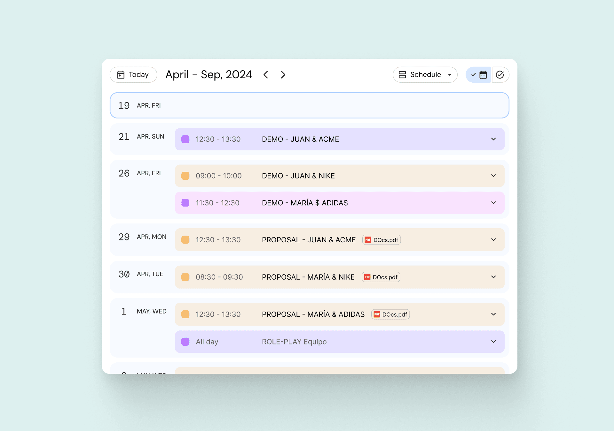Screen dimensions: 614x431
Task: Expand the DEMO - JUAN & NIKE event
Action: pyautogui.click(x=493, y=176)
